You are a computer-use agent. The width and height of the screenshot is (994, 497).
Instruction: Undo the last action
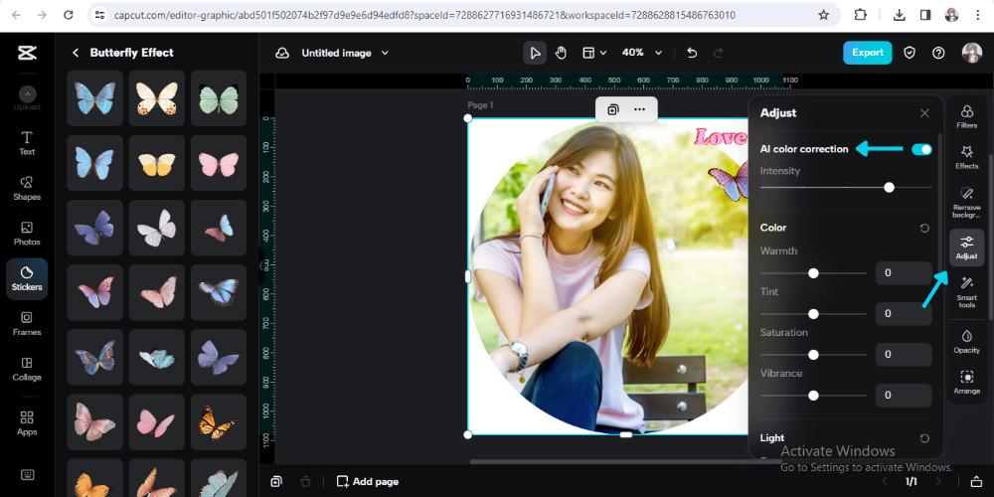[692, 54]
